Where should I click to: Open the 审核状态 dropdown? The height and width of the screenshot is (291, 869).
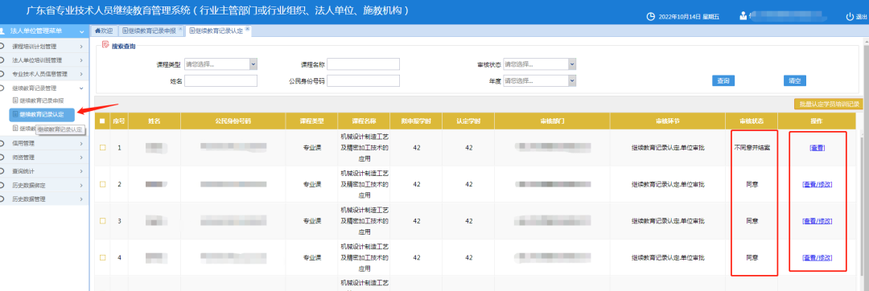point(572,64)
